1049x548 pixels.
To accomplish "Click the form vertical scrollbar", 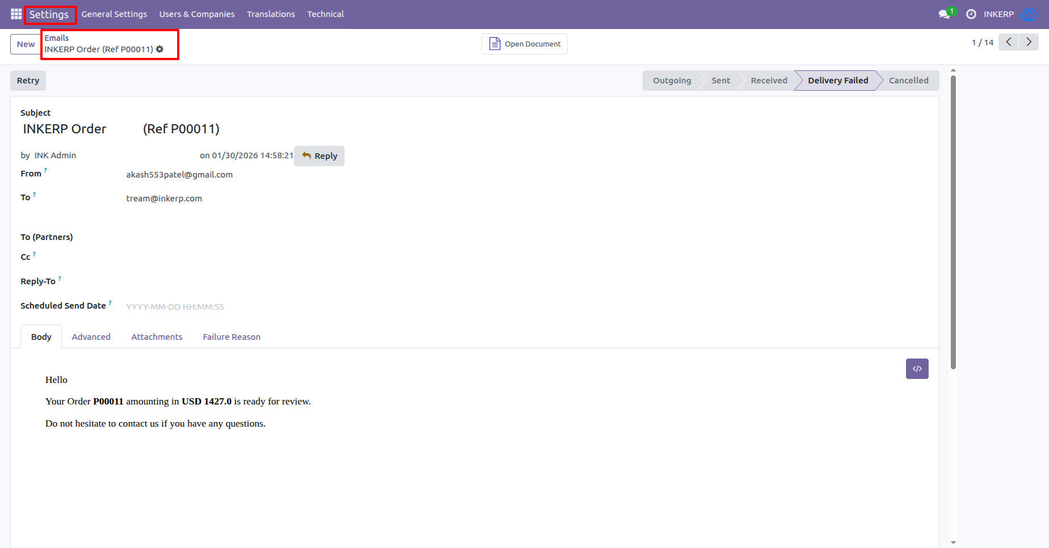I will (953, 221).
